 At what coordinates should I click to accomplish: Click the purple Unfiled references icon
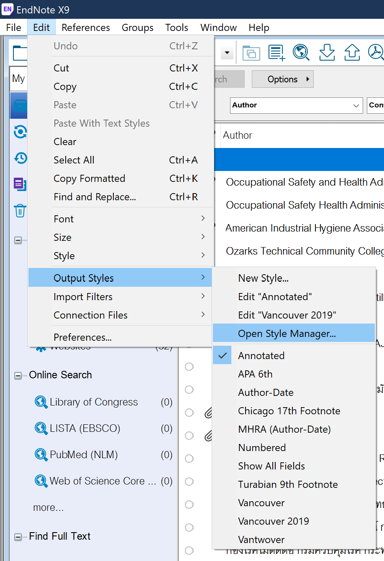click(x=20, y=184)
